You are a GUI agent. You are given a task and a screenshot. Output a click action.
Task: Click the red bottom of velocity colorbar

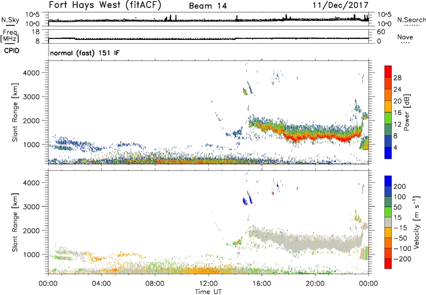[x=388, y=264]
